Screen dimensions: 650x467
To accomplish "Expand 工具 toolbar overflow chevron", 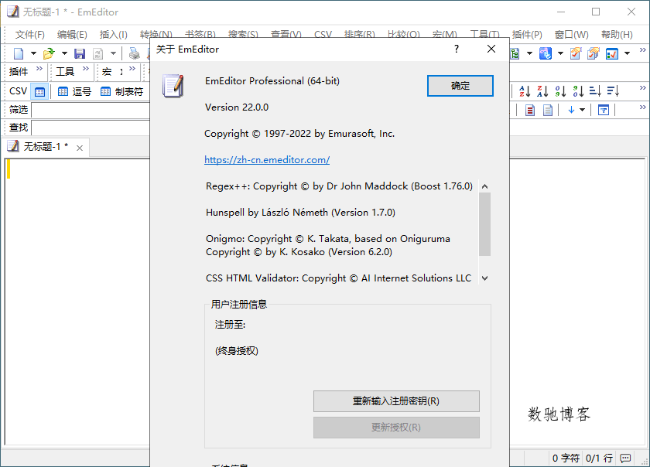I will pos(86,68).
